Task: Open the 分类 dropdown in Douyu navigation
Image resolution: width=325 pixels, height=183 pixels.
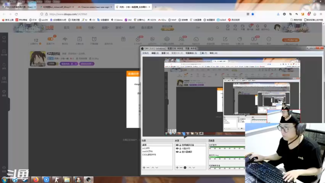Action: [x=92, y=28]
